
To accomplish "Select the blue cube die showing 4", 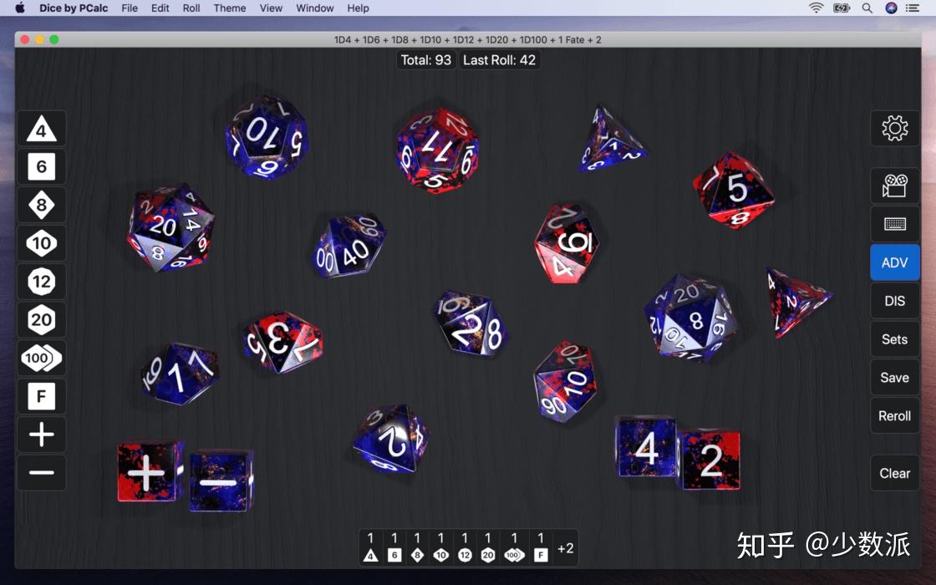I will pyautogui.click(x=647, y=447).
